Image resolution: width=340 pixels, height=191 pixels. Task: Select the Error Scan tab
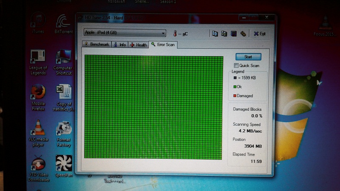[163, 45]
